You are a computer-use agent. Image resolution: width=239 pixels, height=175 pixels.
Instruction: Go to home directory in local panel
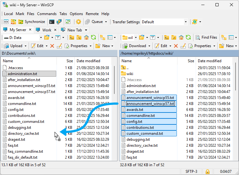(86, 37)
